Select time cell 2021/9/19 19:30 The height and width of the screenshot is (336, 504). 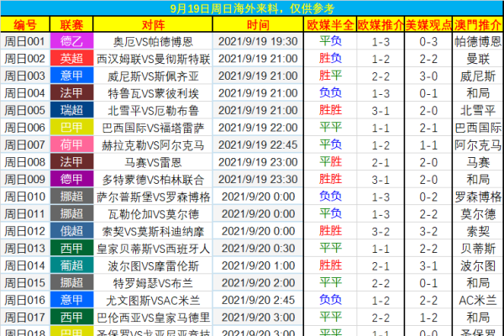(258, 41)
